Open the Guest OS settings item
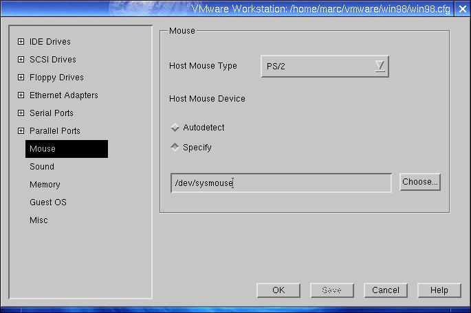 pos(48,202)
